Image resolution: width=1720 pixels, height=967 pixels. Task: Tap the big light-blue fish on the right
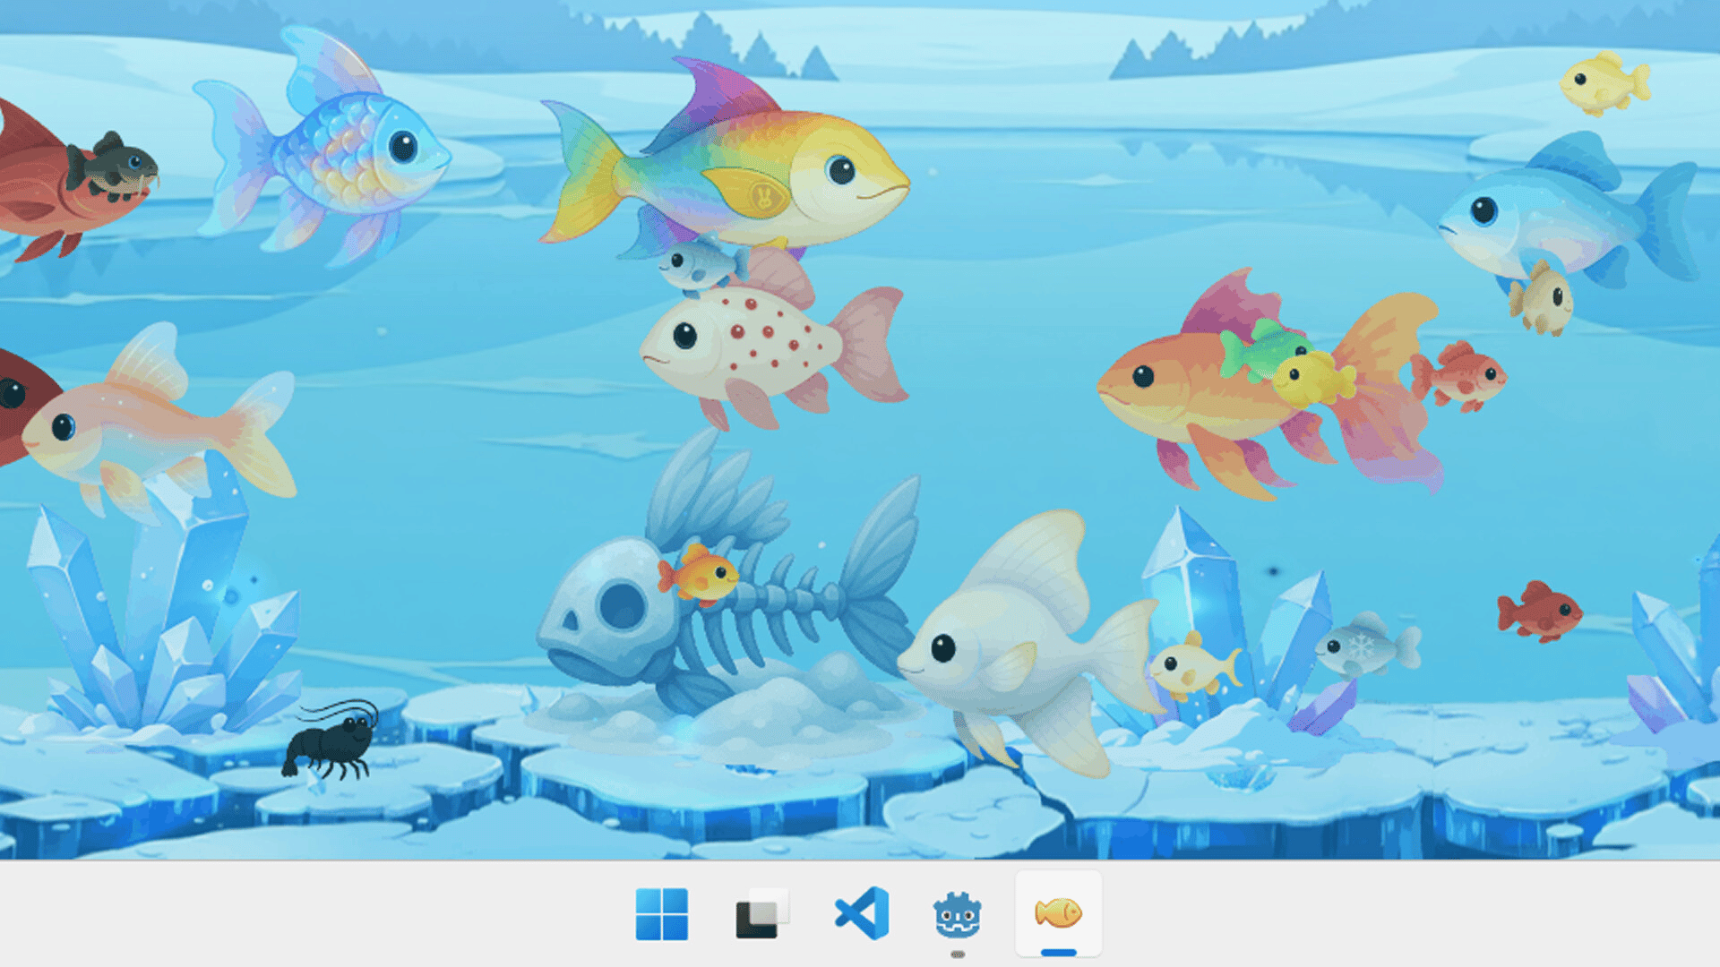(x=1568, y=210)
